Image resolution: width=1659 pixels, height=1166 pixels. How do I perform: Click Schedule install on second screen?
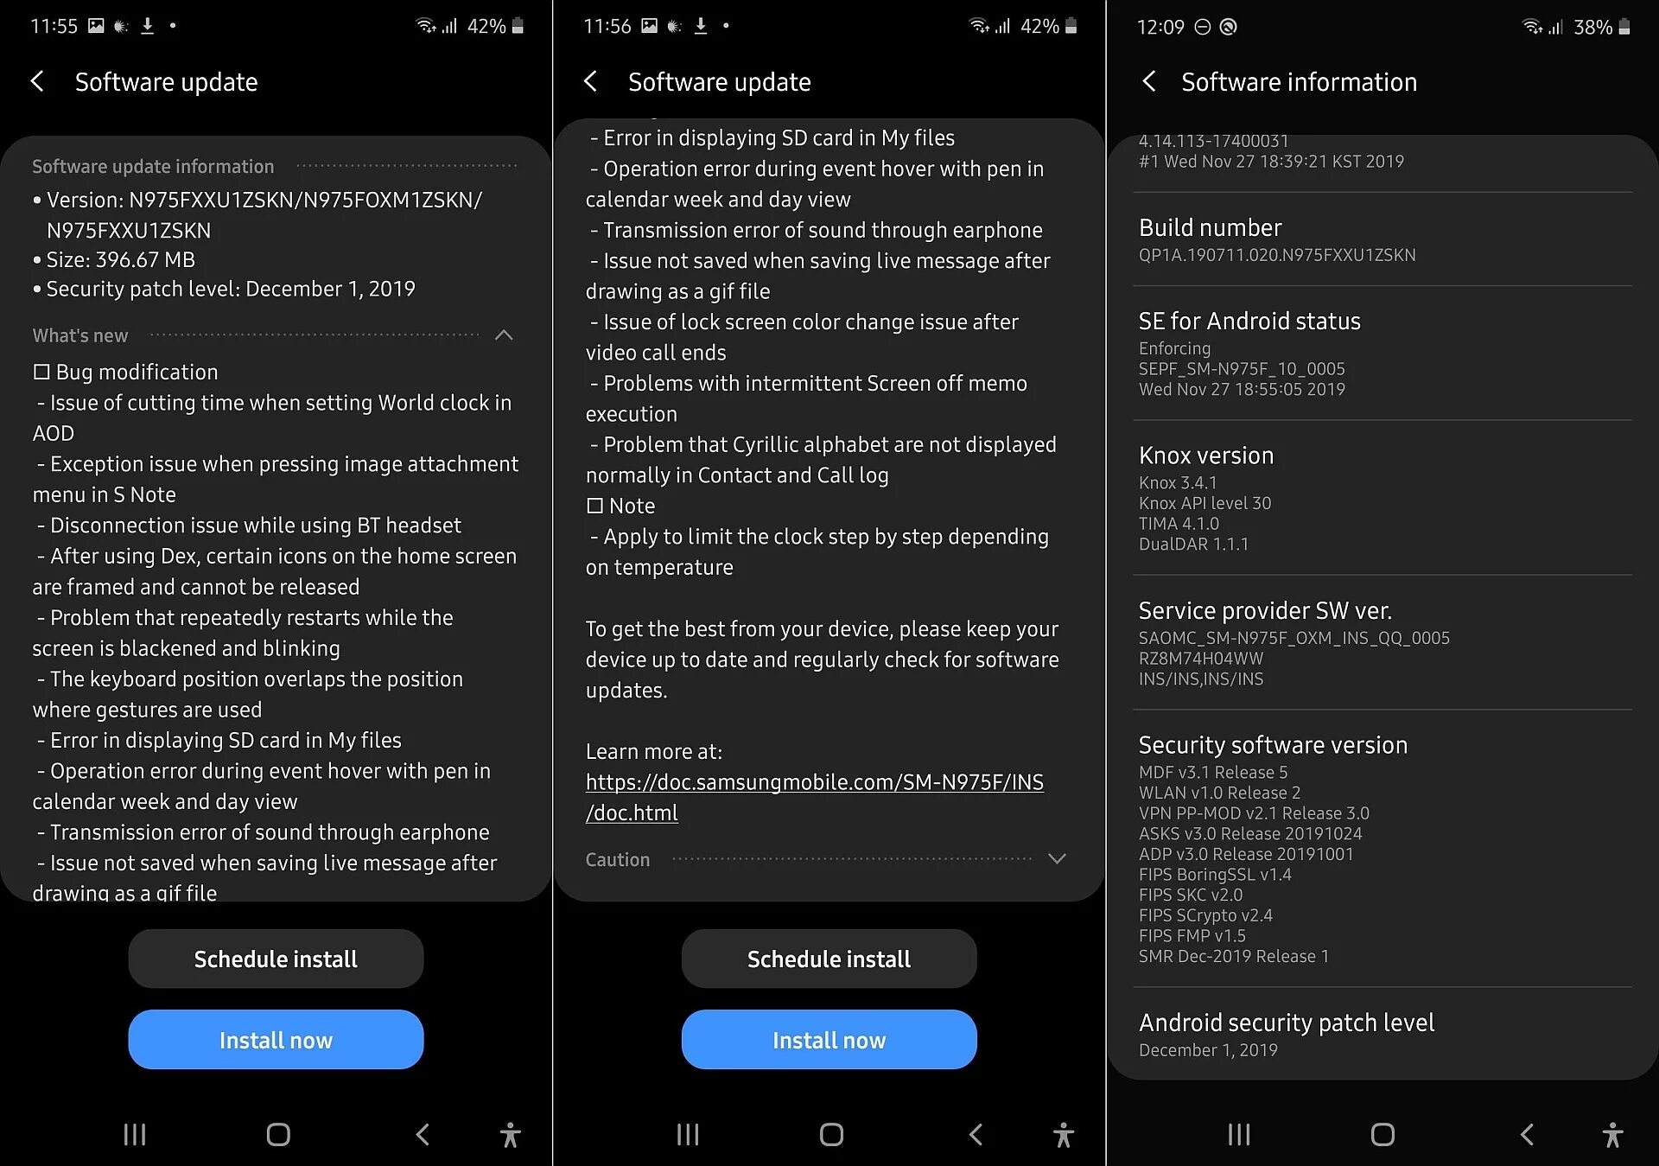pos(828,957)
